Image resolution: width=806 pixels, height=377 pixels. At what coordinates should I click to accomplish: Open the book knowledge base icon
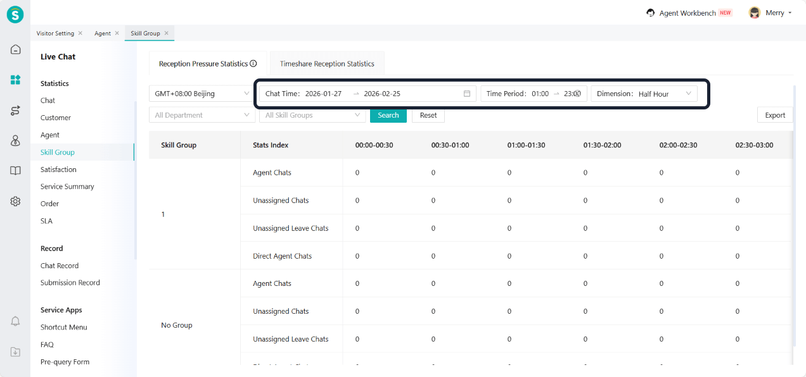coord(15,171)
